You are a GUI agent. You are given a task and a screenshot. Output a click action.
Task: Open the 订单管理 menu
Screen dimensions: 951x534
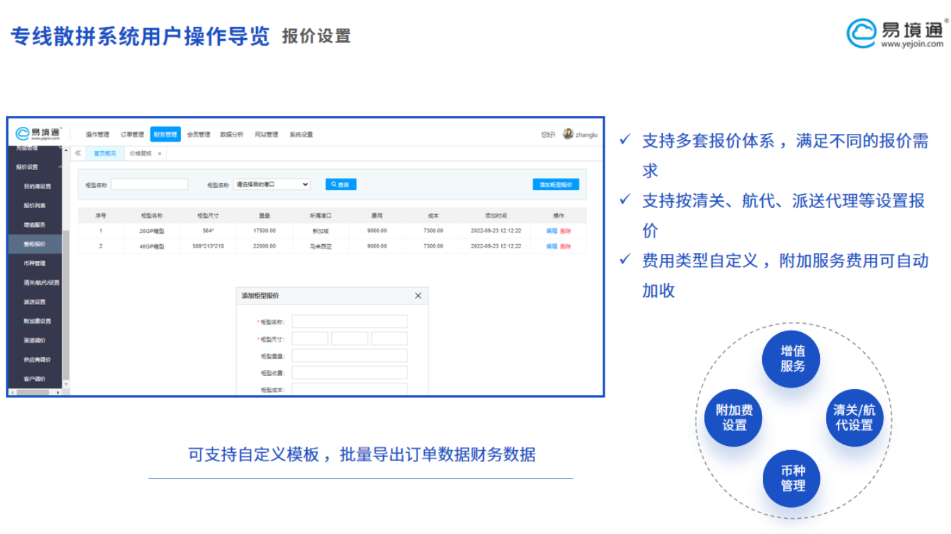tap(132, 135)
